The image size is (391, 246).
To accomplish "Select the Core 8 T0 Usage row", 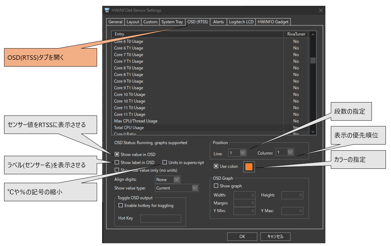I will 210,68.
